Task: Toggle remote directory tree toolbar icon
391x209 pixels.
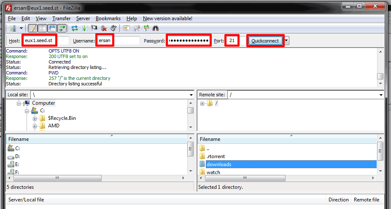Action: 52,28
